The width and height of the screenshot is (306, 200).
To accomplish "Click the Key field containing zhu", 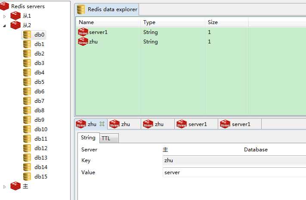I will click(x=234, y=160).
